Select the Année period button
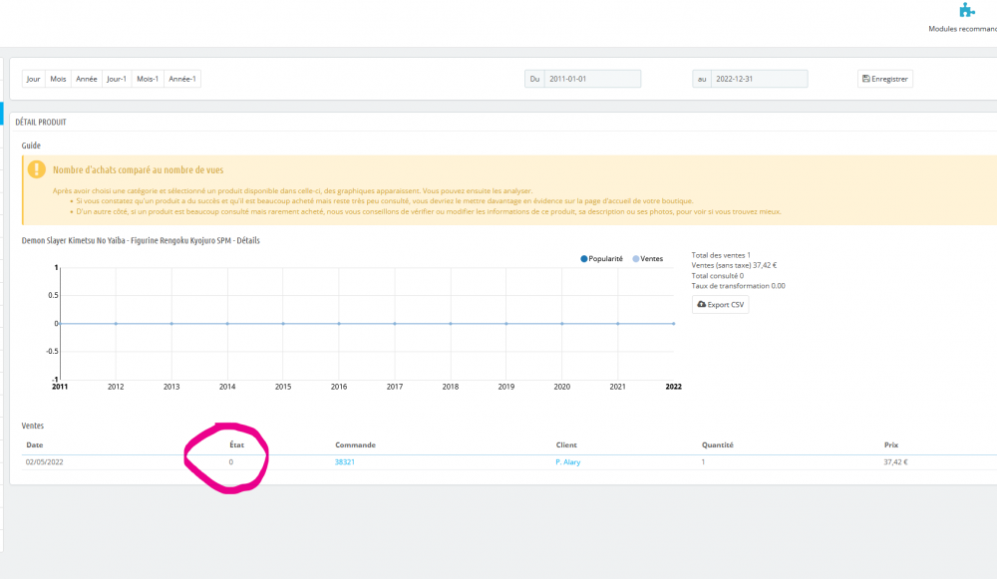Screen dimensions: 997x579 pos(87,79)
